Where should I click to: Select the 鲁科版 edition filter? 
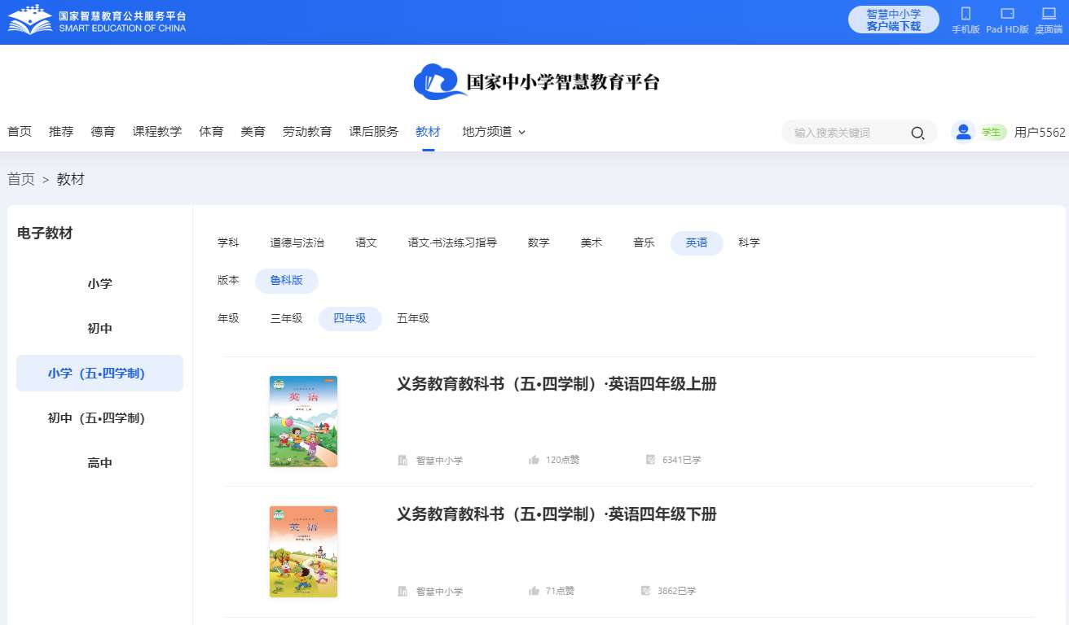[287, 281]
